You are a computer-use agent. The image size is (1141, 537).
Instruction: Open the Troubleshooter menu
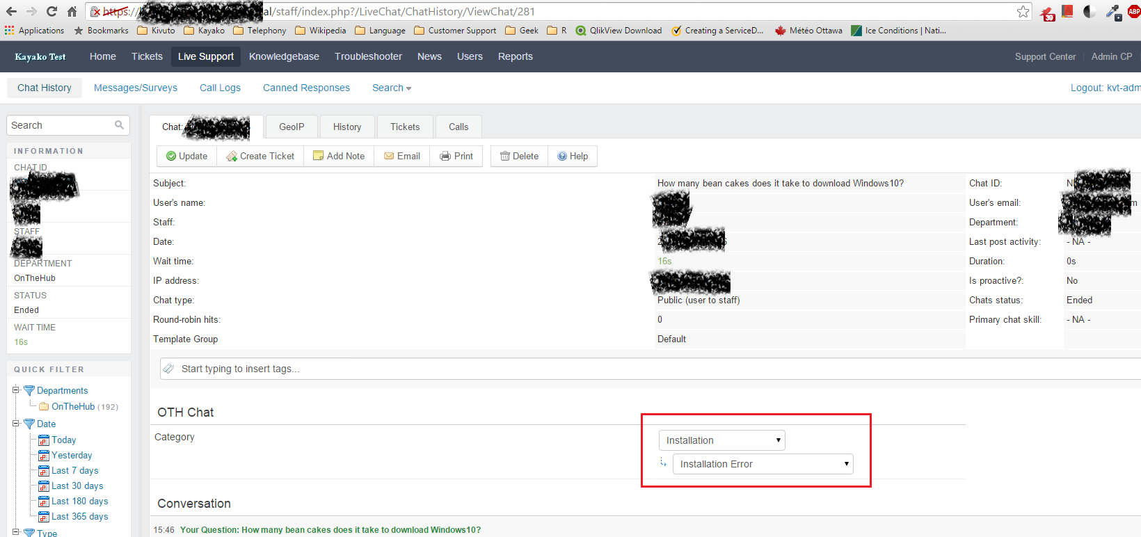coord(368,56)
